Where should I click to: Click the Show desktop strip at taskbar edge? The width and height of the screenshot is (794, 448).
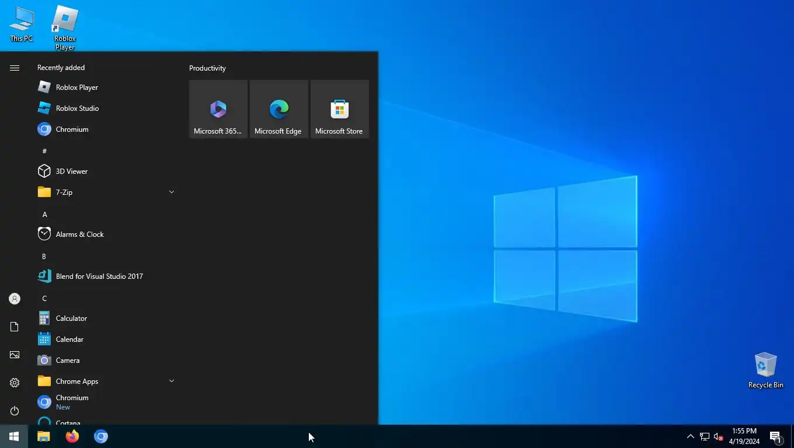click(x=792, y=436)
